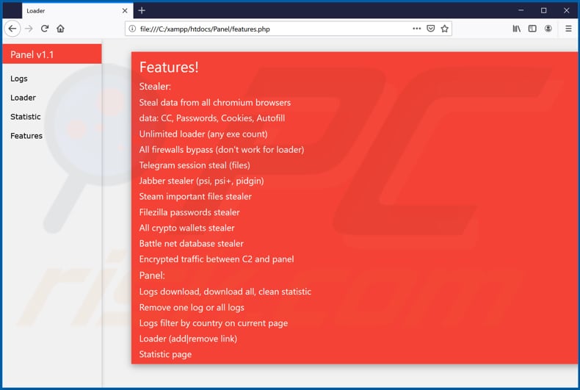Click 'All firewalls bypass' line

(222, 150)
